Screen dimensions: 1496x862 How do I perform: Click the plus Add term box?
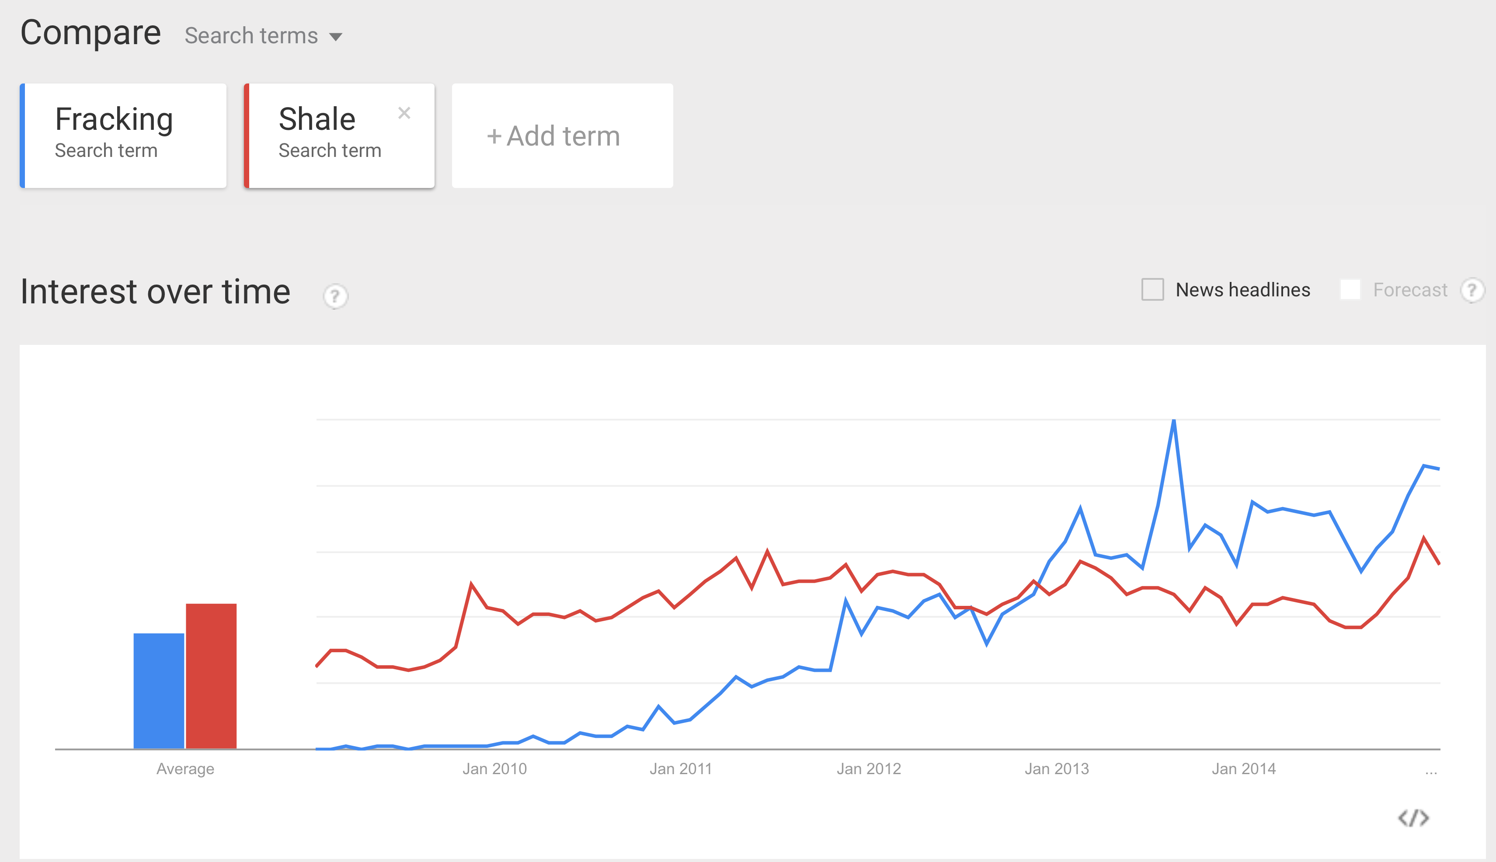tap(562, 136)
